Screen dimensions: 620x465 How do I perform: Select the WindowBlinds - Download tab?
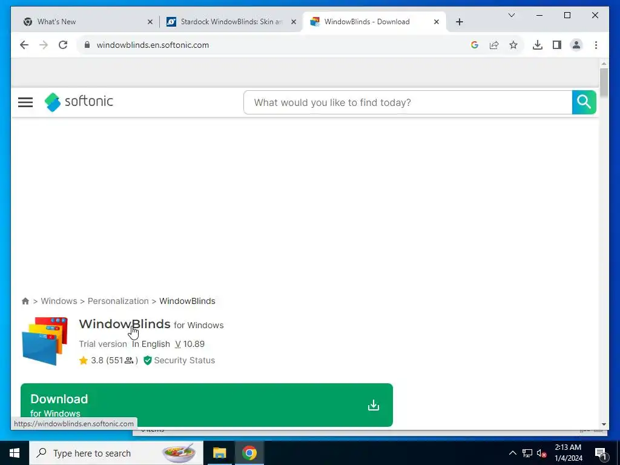click(x=374, y=22)
